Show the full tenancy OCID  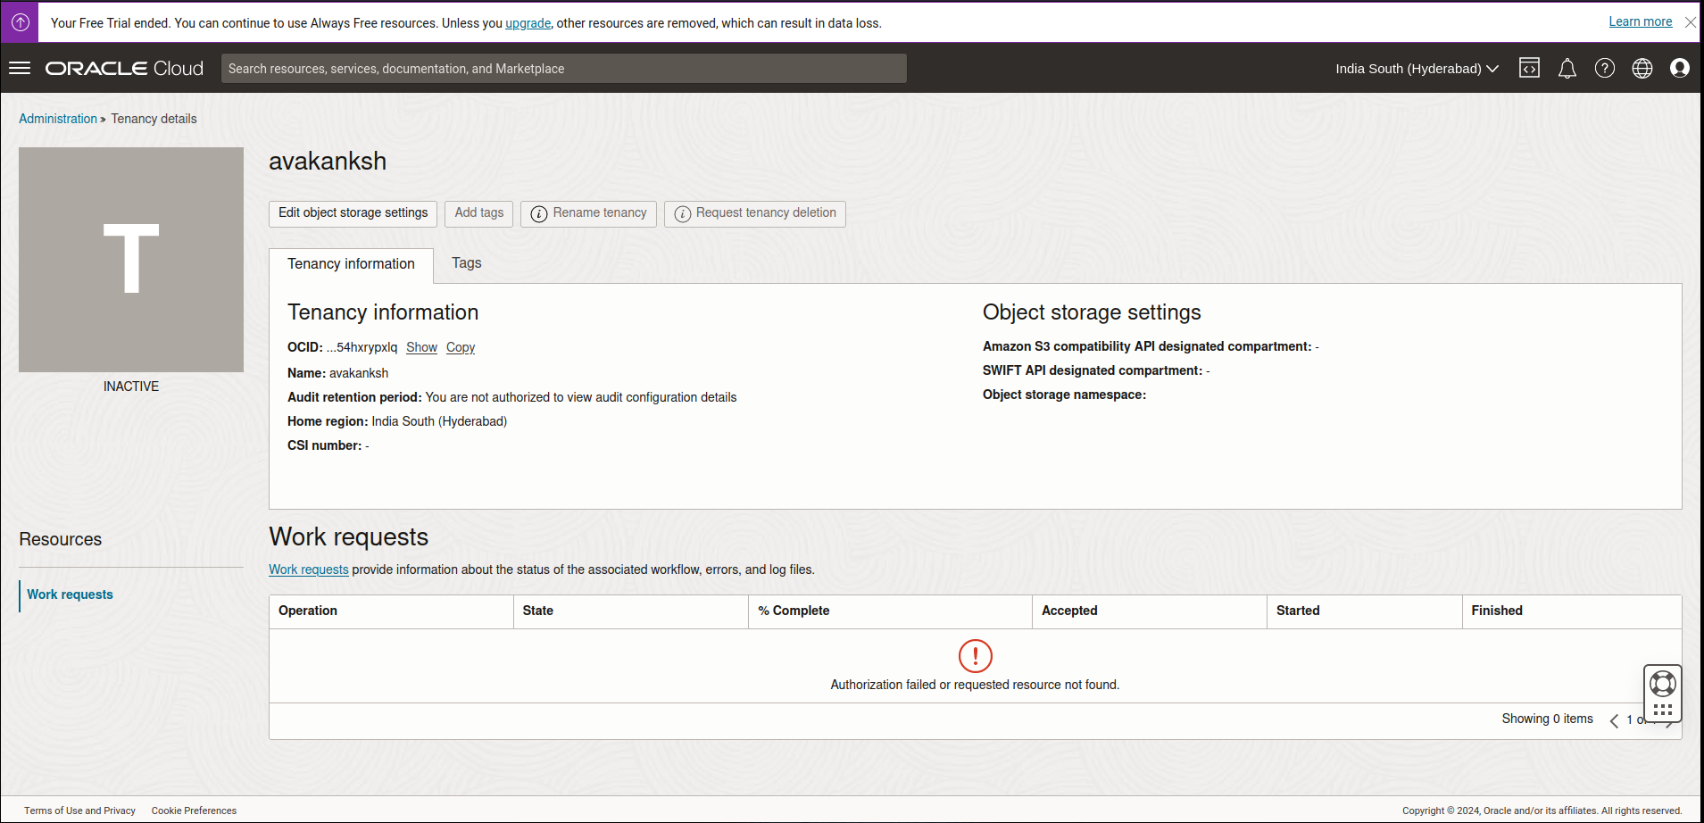coord(421,347)
